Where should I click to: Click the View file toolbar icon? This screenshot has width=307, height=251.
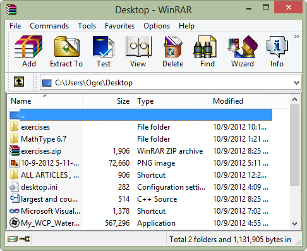(138, 47)
